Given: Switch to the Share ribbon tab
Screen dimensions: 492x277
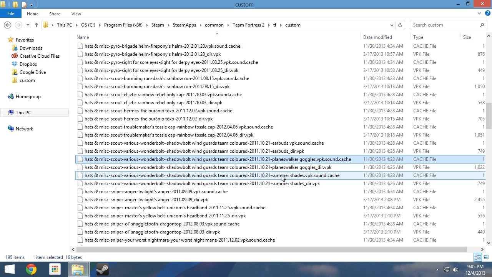Looking at the screenshot, I should coord(55,14).
